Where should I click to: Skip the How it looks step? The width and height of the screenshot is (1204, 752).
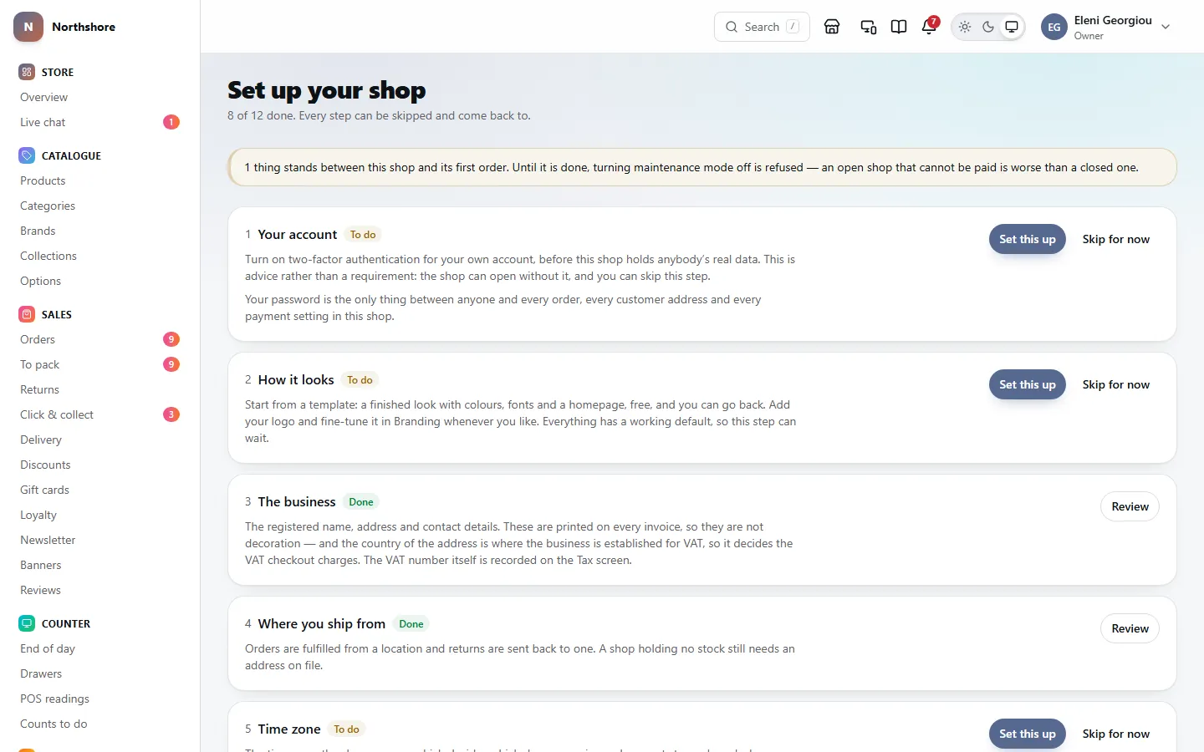(1116, 384)
